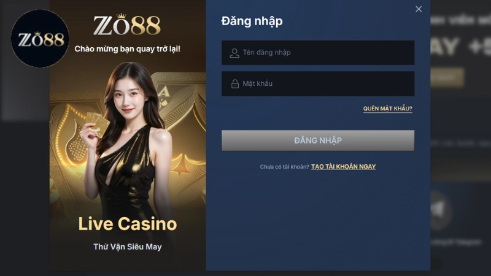Screen dimensions: 491x276
Task: Click the Thử Vận Siêu May tagline
Action: click(128, 247)
